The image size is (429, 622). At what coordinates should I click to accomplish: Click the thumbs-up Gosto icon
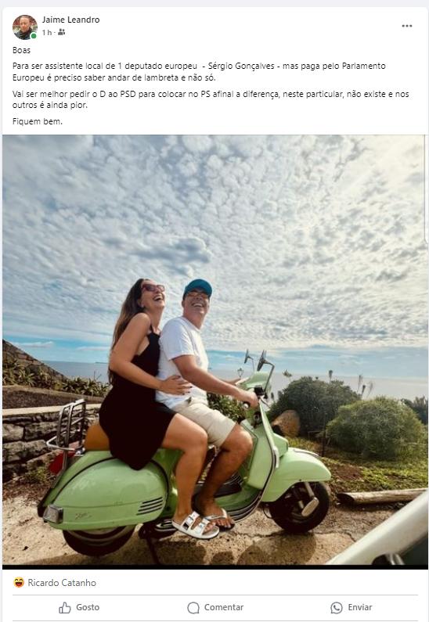(x=65, y=607)
